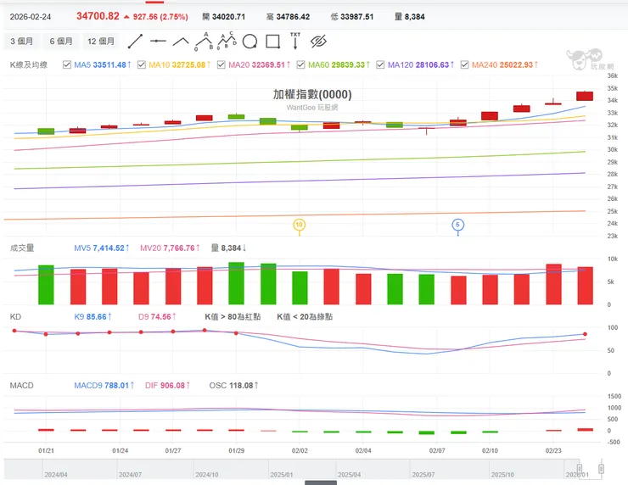Screen dimensions: 628x485
Task: Click the change value 927.56 (2.75%)
Action: (160, 17)
